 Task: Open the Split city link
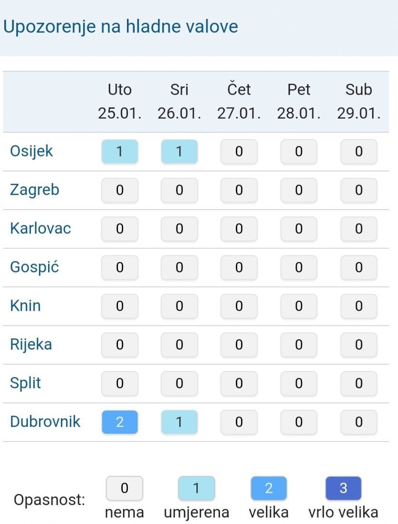pyautogui.click(x=25, y=383)
